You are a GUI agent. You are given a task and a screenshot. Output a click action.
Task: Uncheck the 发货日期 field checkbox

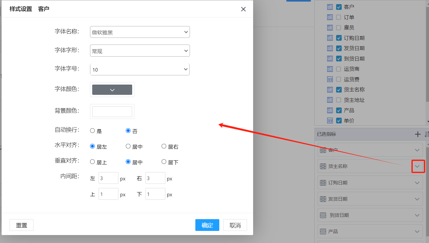point(339,48)
